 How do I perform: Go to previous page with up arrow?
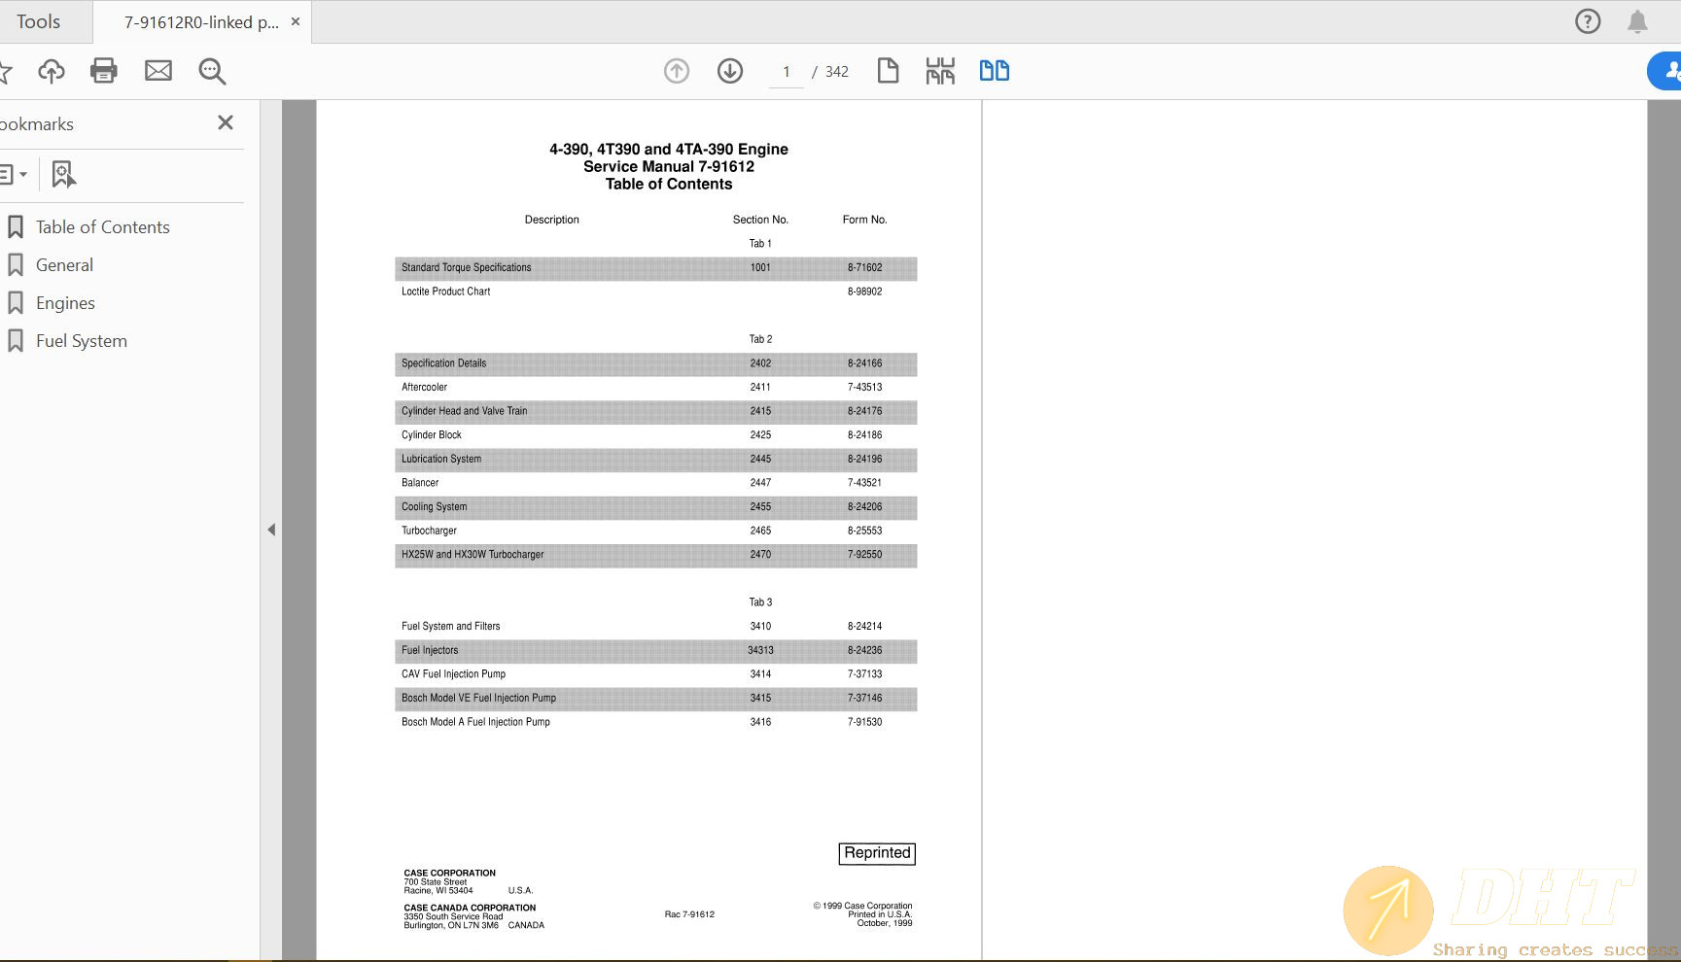[x=677, y=71]
